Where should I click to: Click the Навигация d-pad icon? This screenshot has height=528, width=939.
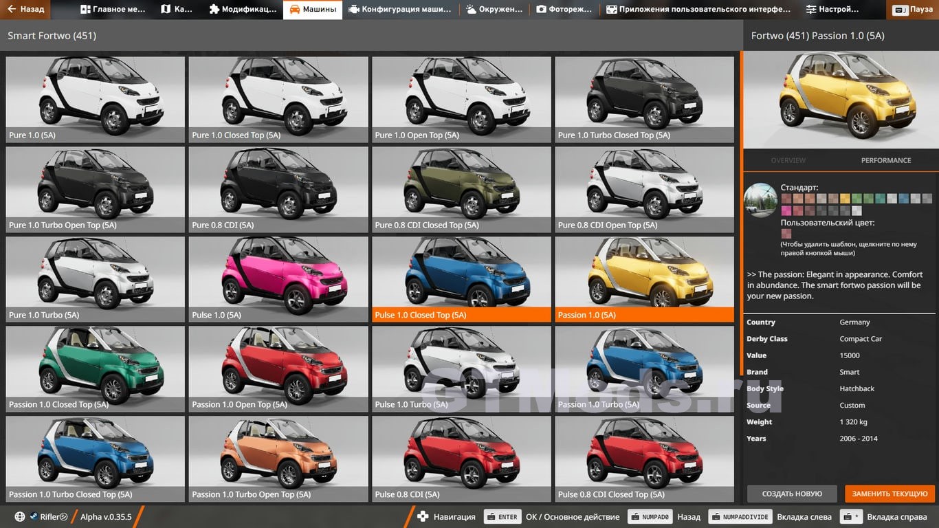[x=423, y=517]
